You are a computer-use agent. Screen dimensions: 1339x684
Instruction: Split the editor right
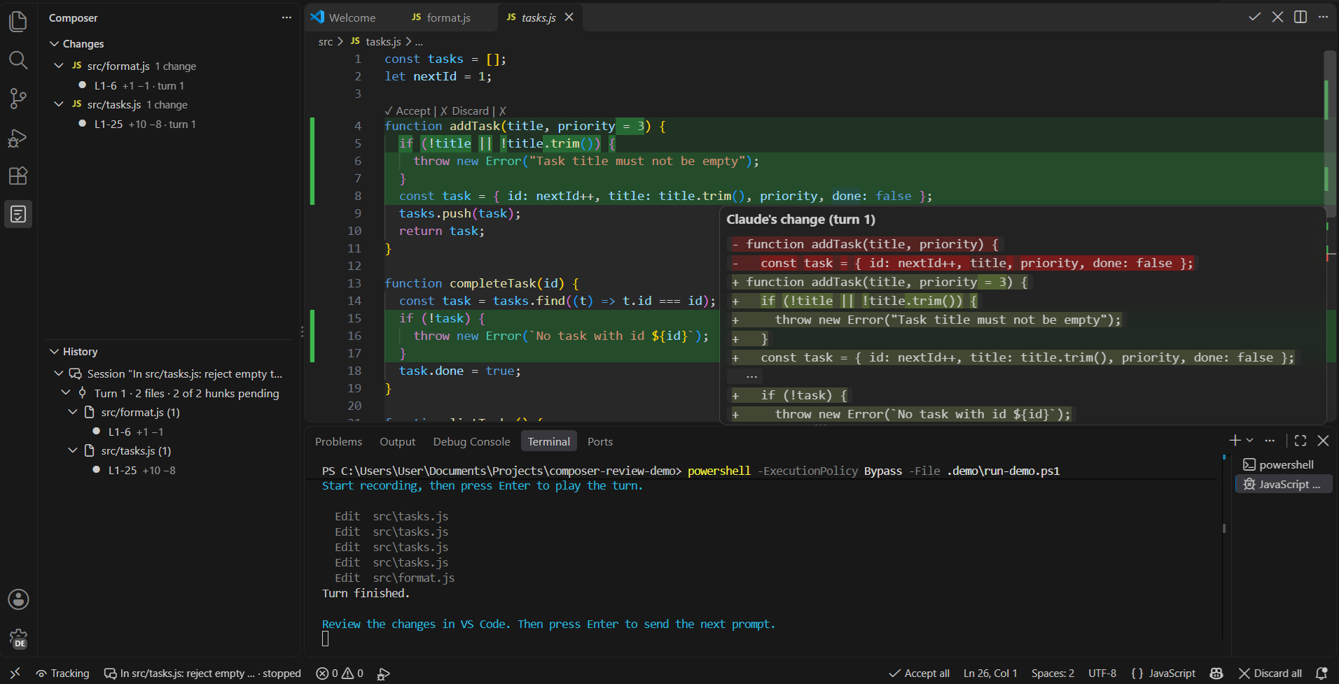click(x=1300, y=17)
